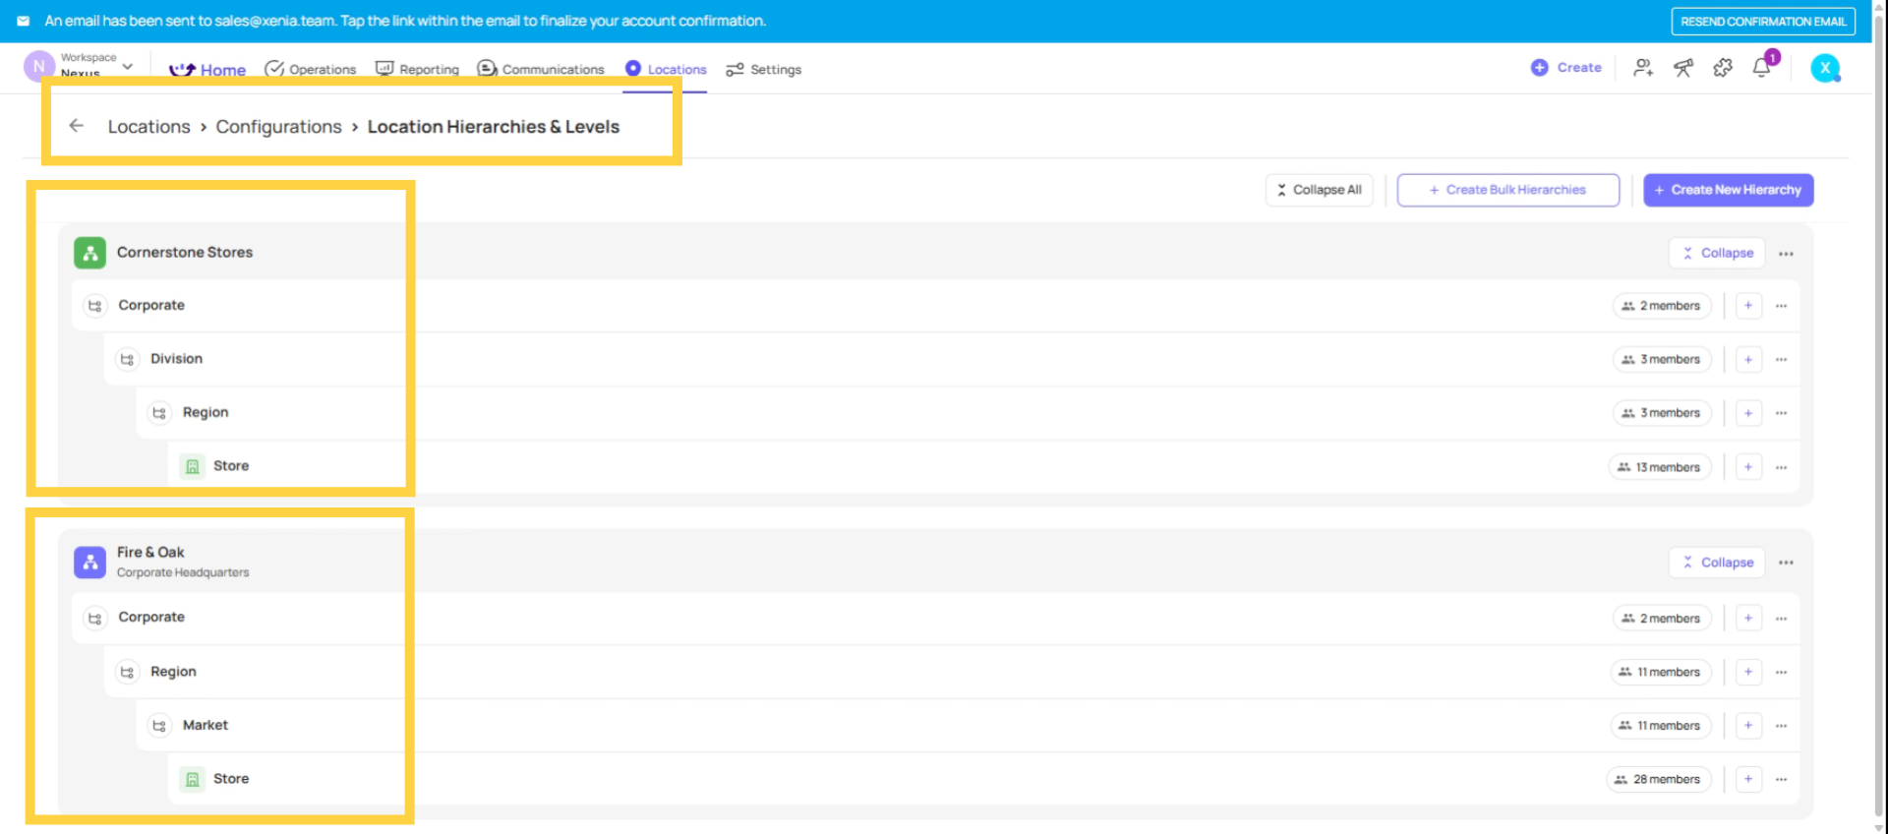Click the telescope icon in header
The width and height of the screenshot is (1888, 834).
pos(1683,68)
